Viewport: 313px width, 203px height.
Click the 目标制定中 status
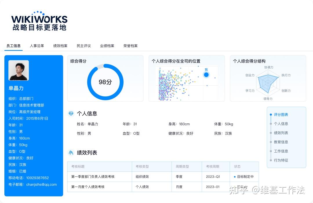244,177
